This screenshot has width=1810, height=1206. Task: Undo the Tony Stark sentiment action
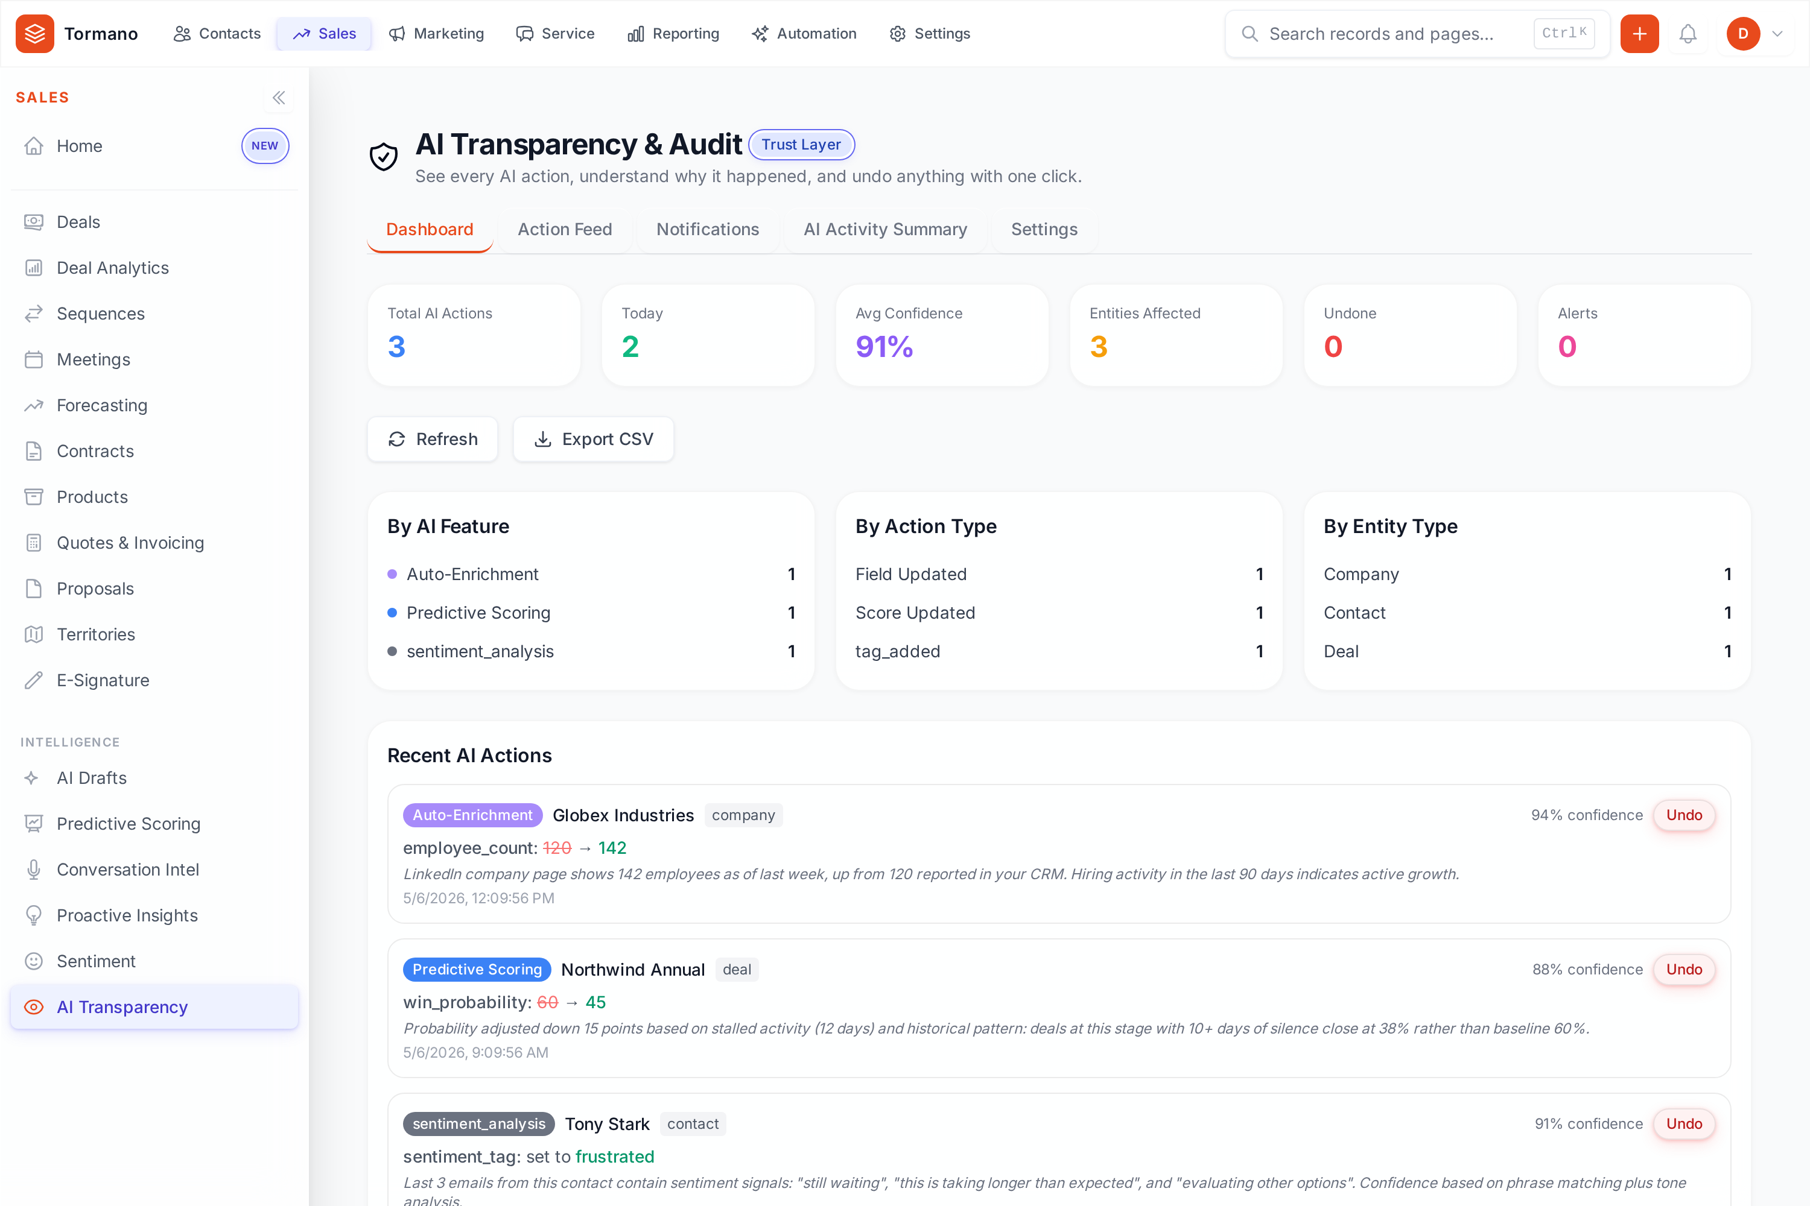pos(1684,1125)
